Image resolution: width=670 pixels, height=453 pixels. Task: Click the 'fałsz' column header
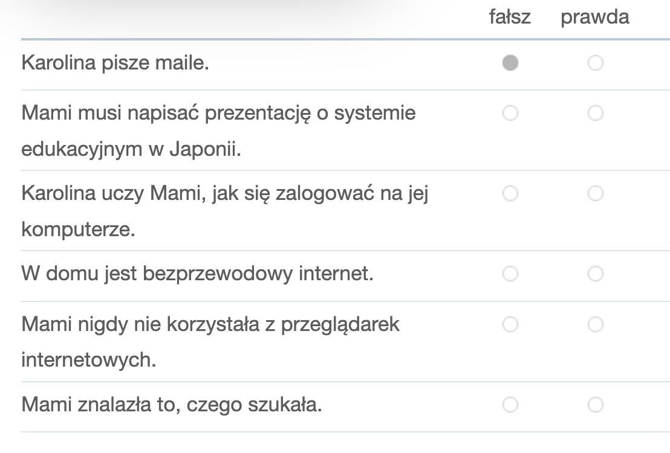click(x=510, y=17)
